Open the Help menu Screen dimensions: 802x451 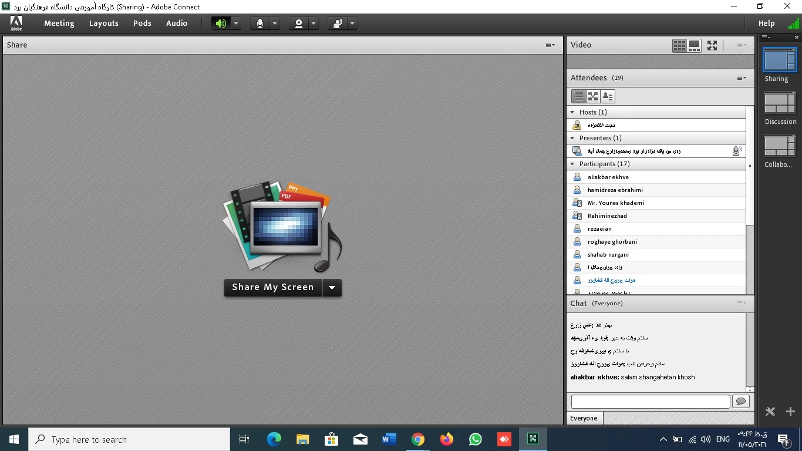766,23
